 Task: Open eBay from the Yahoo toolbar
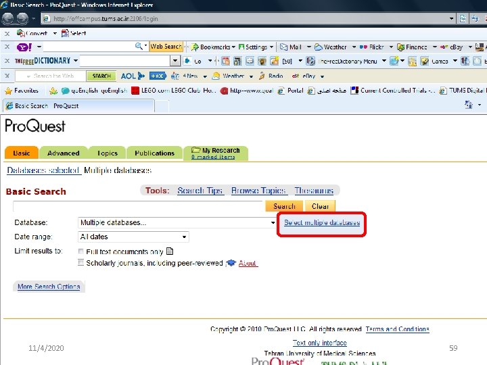point(451,47)
